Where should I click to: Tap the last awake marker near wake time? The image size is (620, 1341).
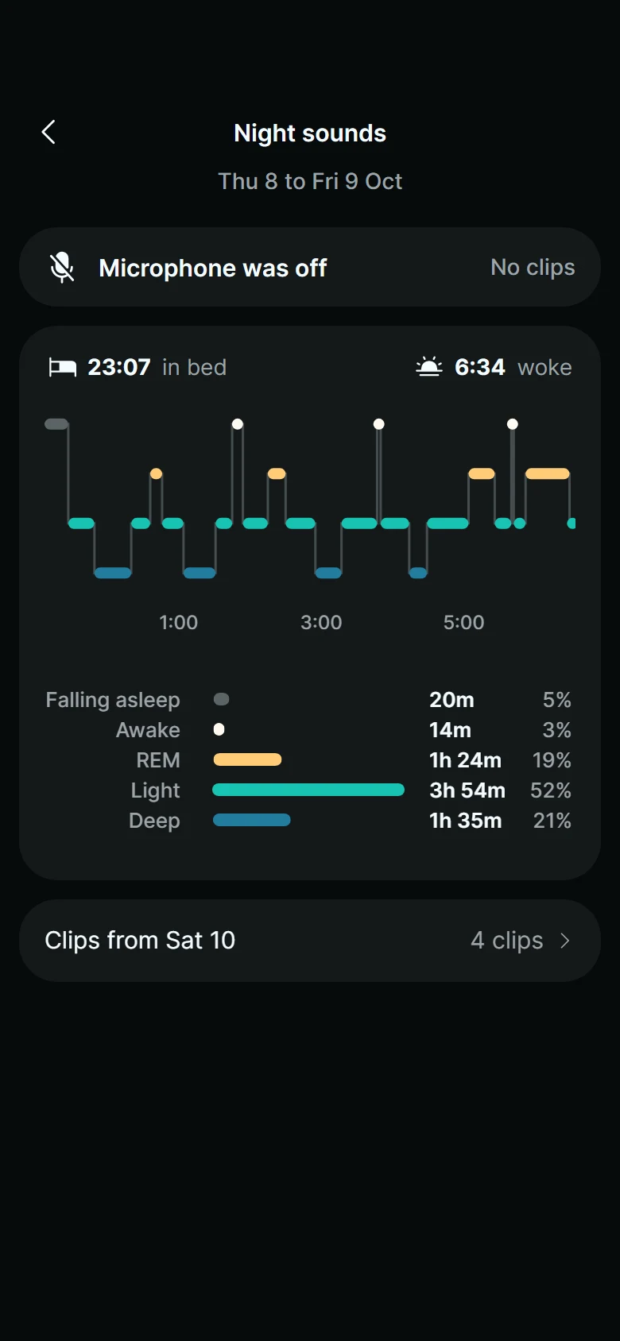(513, 424)
